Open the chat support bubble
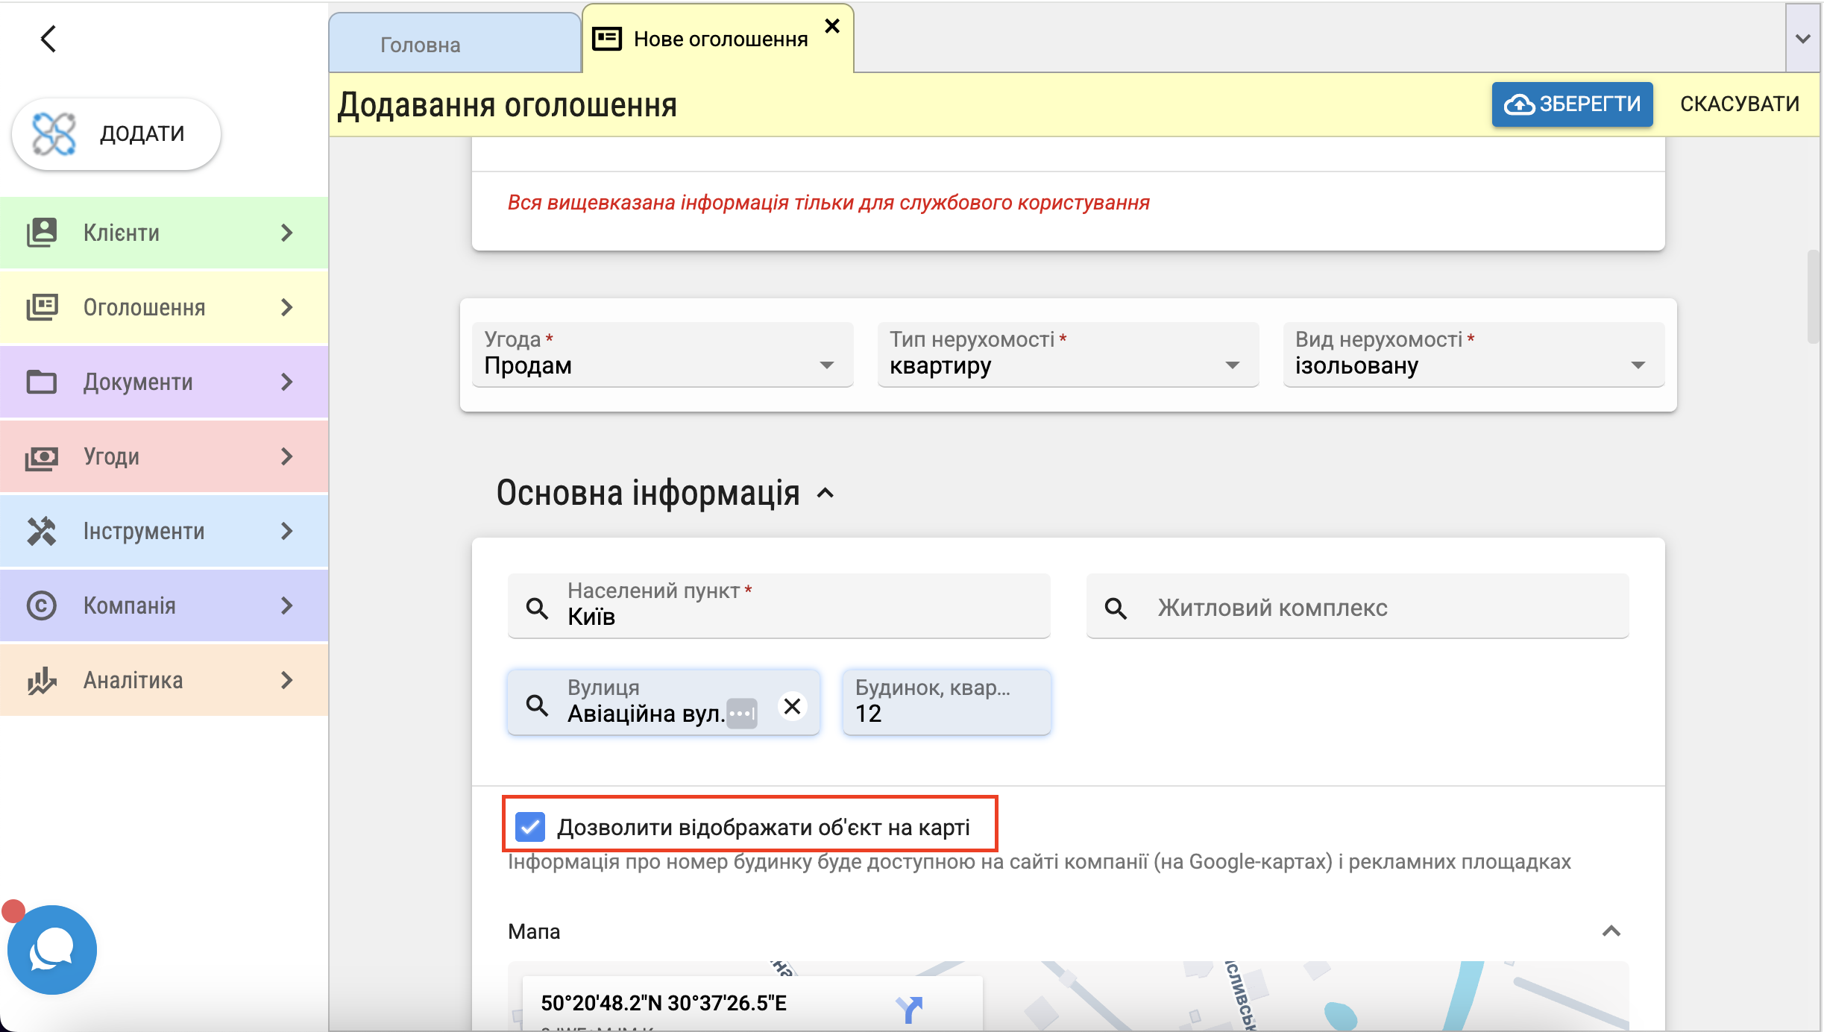The image size is (1824, 1032). (x=52, y=949)
